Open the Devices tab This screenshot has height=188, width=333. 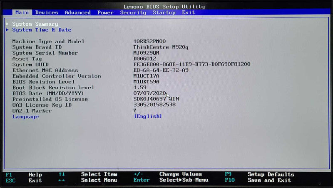pos(47,12)
